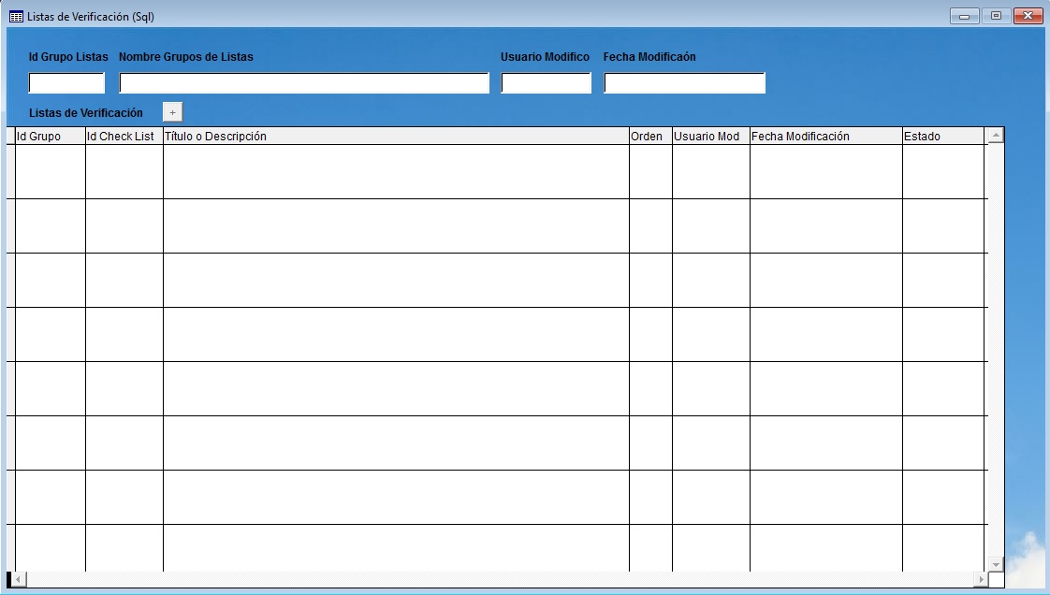This screenshot has width=1050, height=595.
Task: Click the Usuario Mod column header
Action: [711, 136]
